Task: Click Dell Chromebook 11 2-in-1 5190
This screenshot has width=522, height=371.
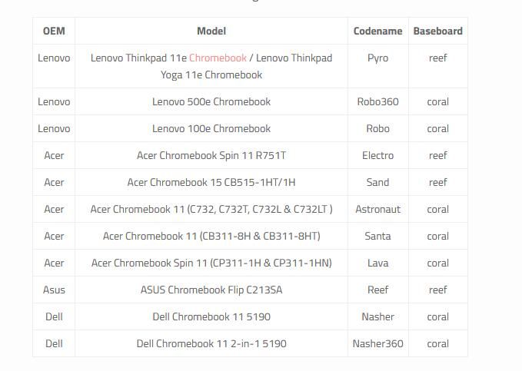Action: click(211, 343)
